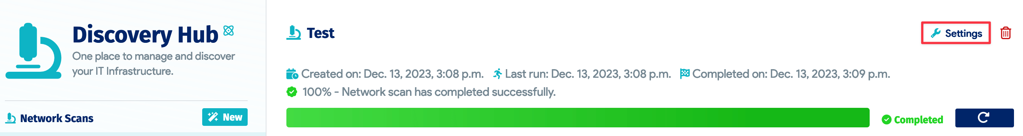Click the magic wand icon in New button
This screenshot has width=1023, height=136.
coord(213,117)
